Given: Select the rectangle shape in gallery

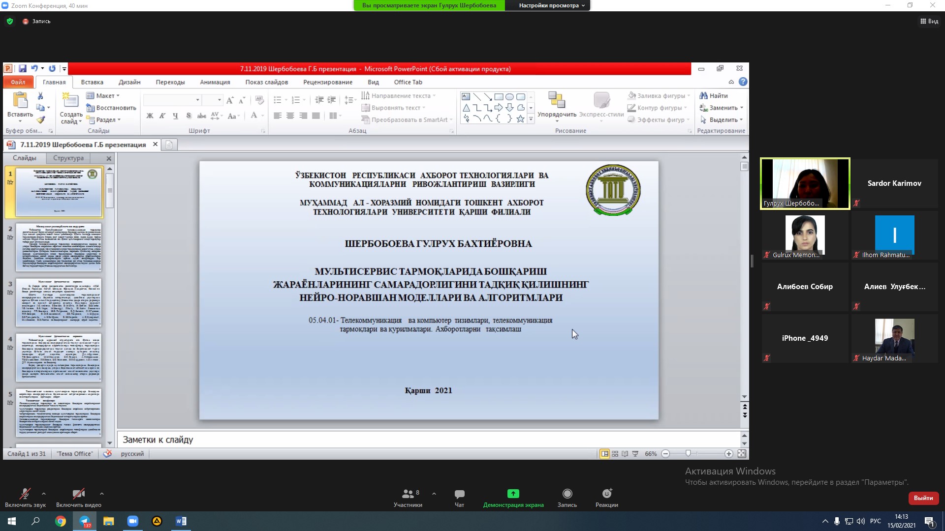Looking at the screenshot, I should coord(499,97).
